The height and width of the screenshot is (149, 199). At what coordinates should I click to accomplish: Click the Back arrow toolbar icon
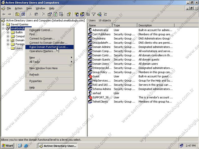(x=4, y=14)
